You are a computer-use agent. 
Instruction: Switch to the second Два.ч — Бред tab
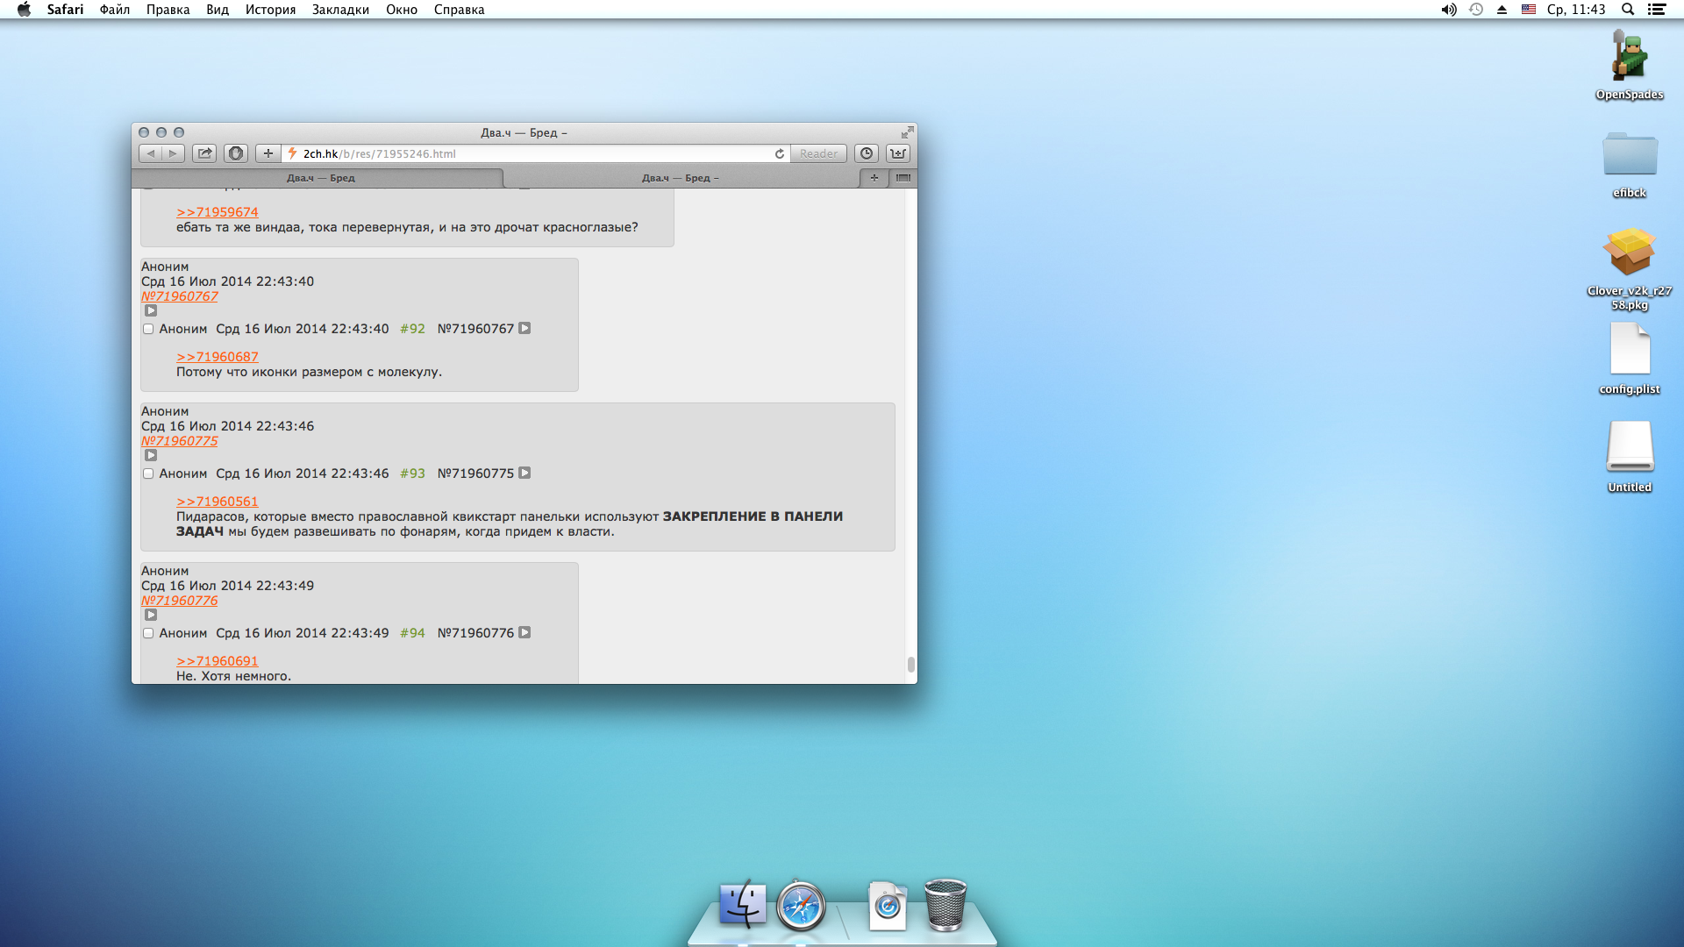[x=680, y=178]
